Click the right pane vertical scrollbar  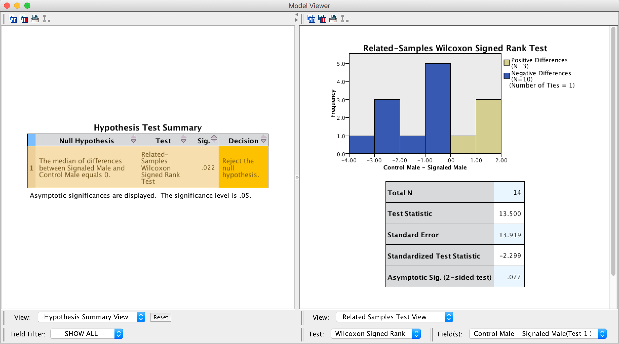pos(613,152)
